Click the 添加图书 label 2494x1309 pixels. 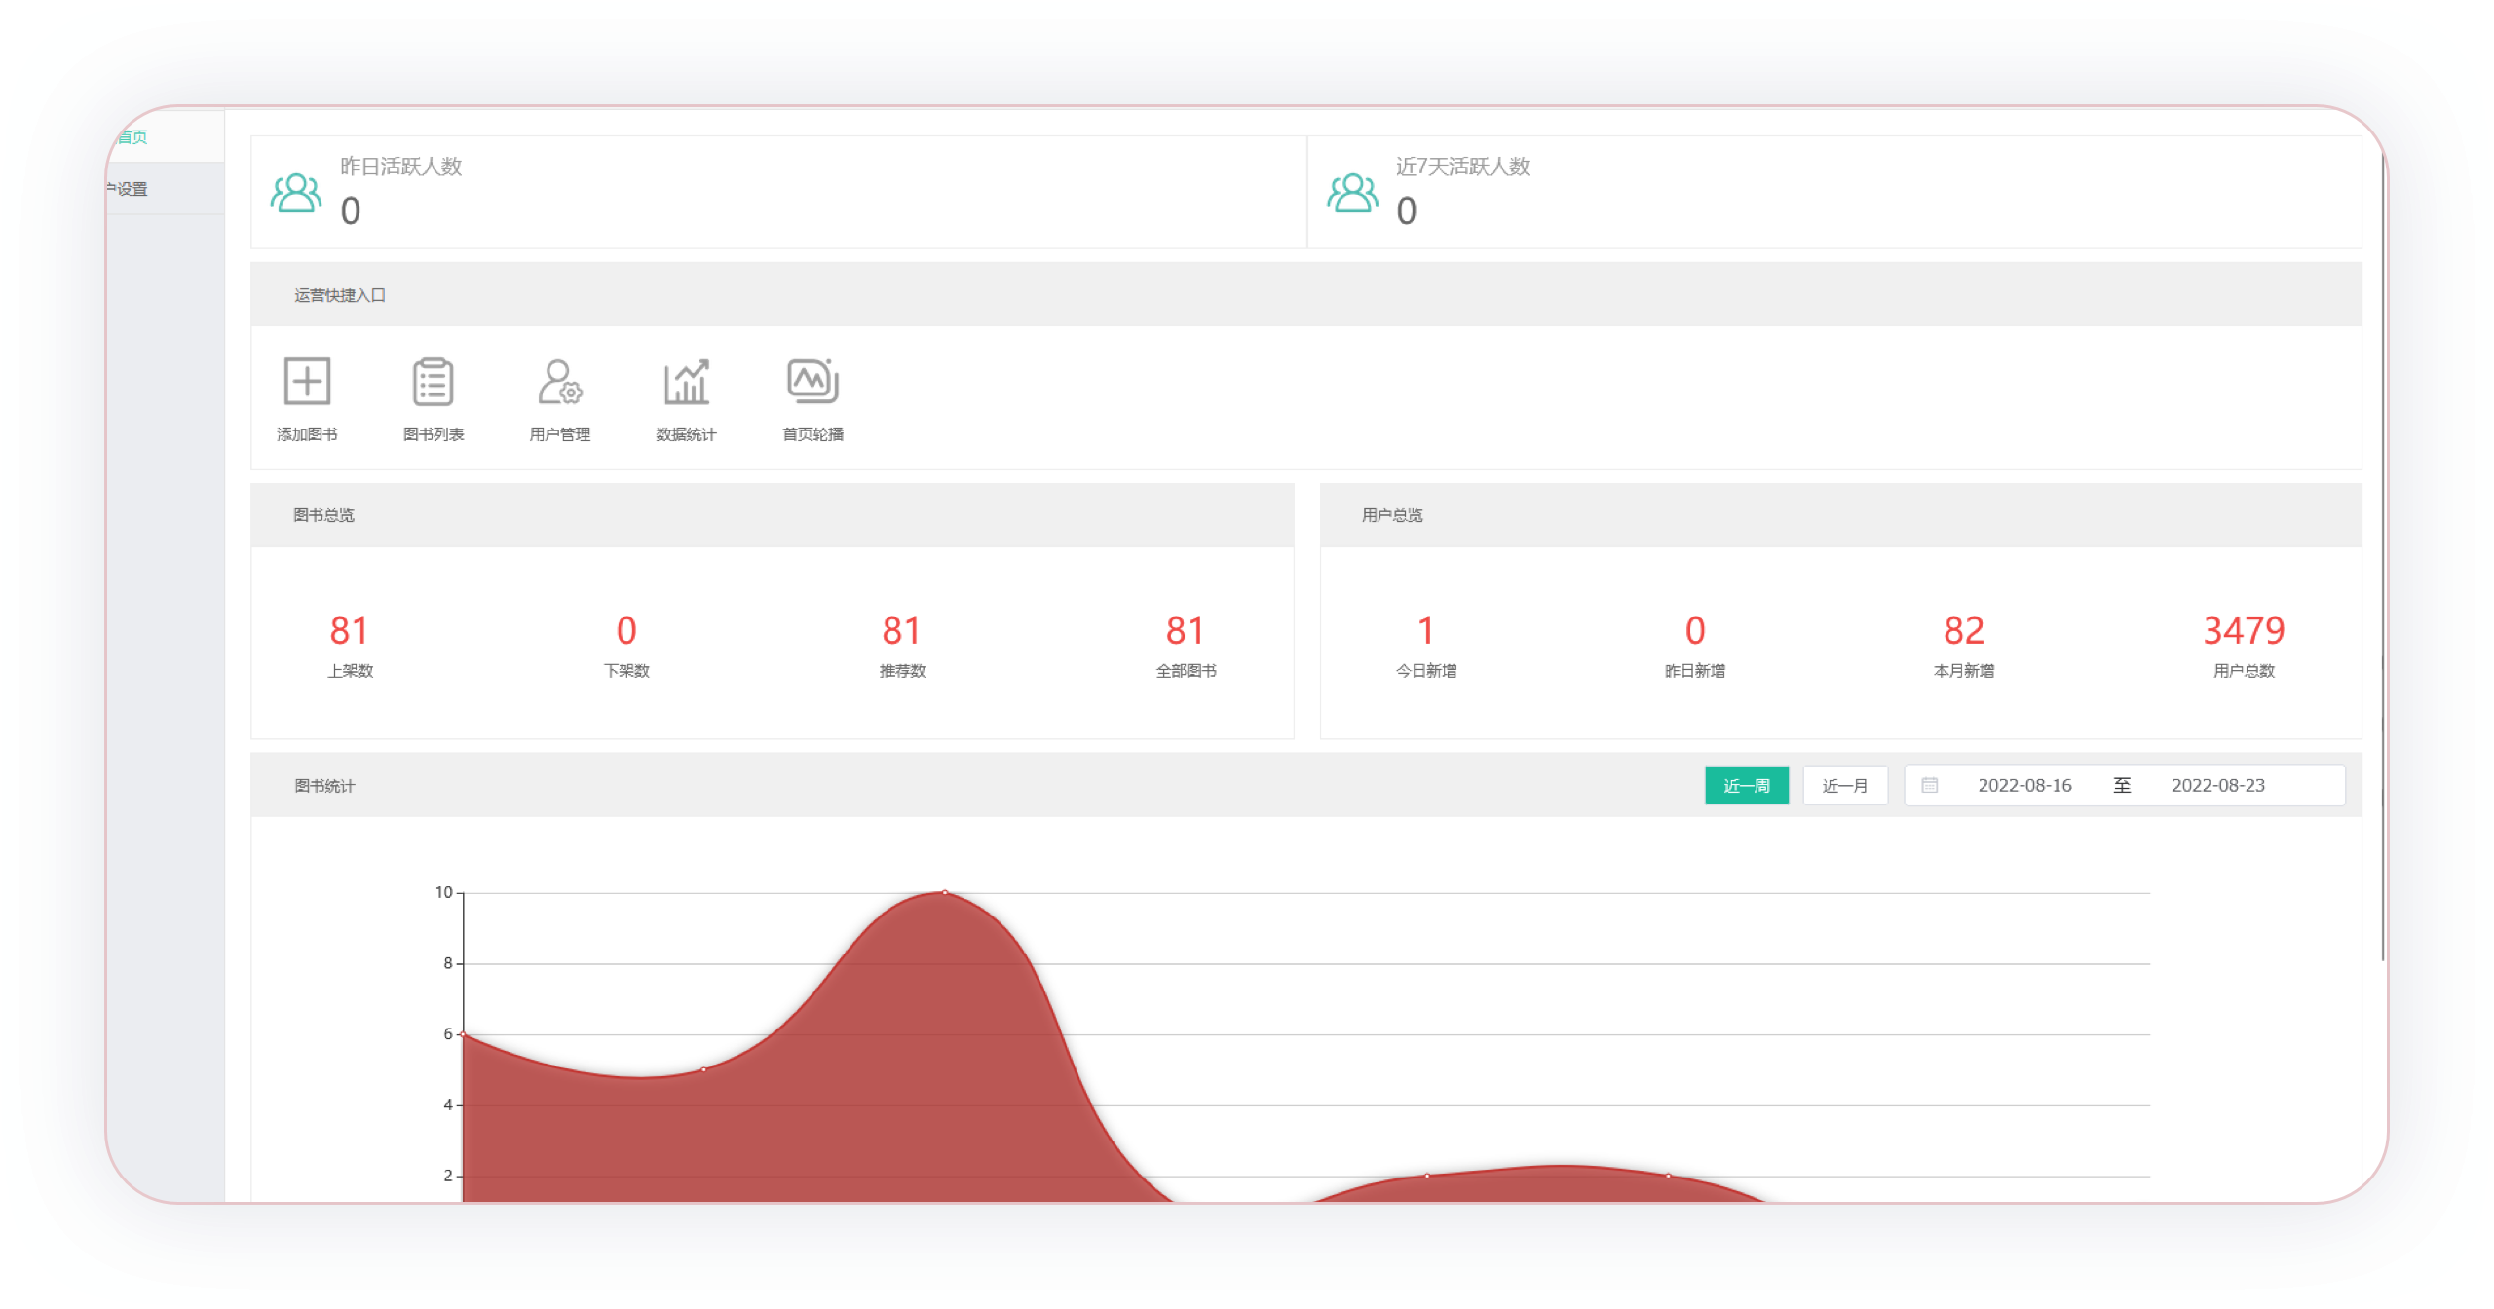pyautogui.click(x=307, y=434)
